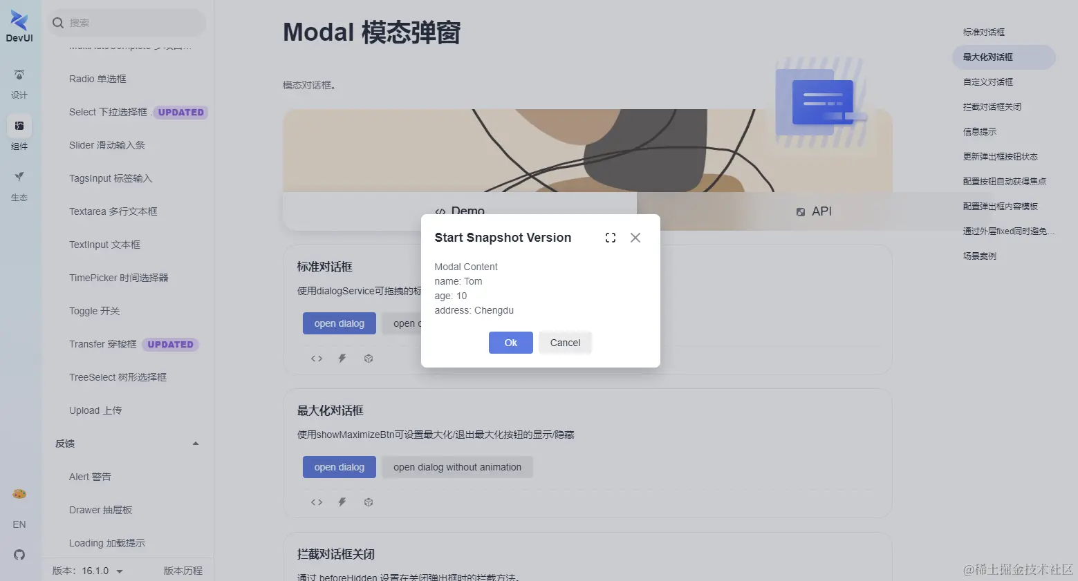Close the Start Snapshot Version dialog
The image size is (1078, 581).
point(635,238)
